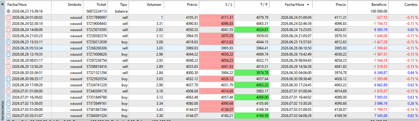This screenshot has width=419, height=121.
Task: Sort table by Beneficio column header
Action: pyautogui.click(x=379, y=5)
